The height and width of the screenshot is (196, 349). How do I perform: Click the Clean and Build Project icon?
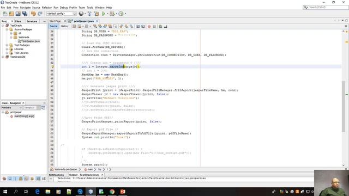click(97, 14)
